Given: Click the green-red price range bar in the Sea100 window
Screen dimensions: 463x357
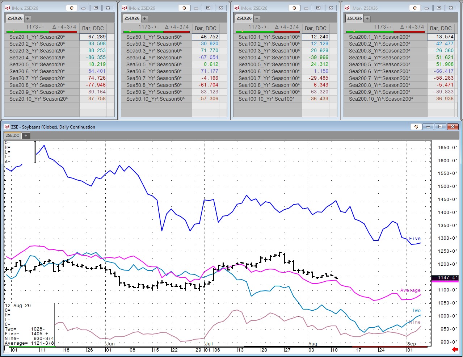Looking at the screenshot, I should tap(268, 32).
